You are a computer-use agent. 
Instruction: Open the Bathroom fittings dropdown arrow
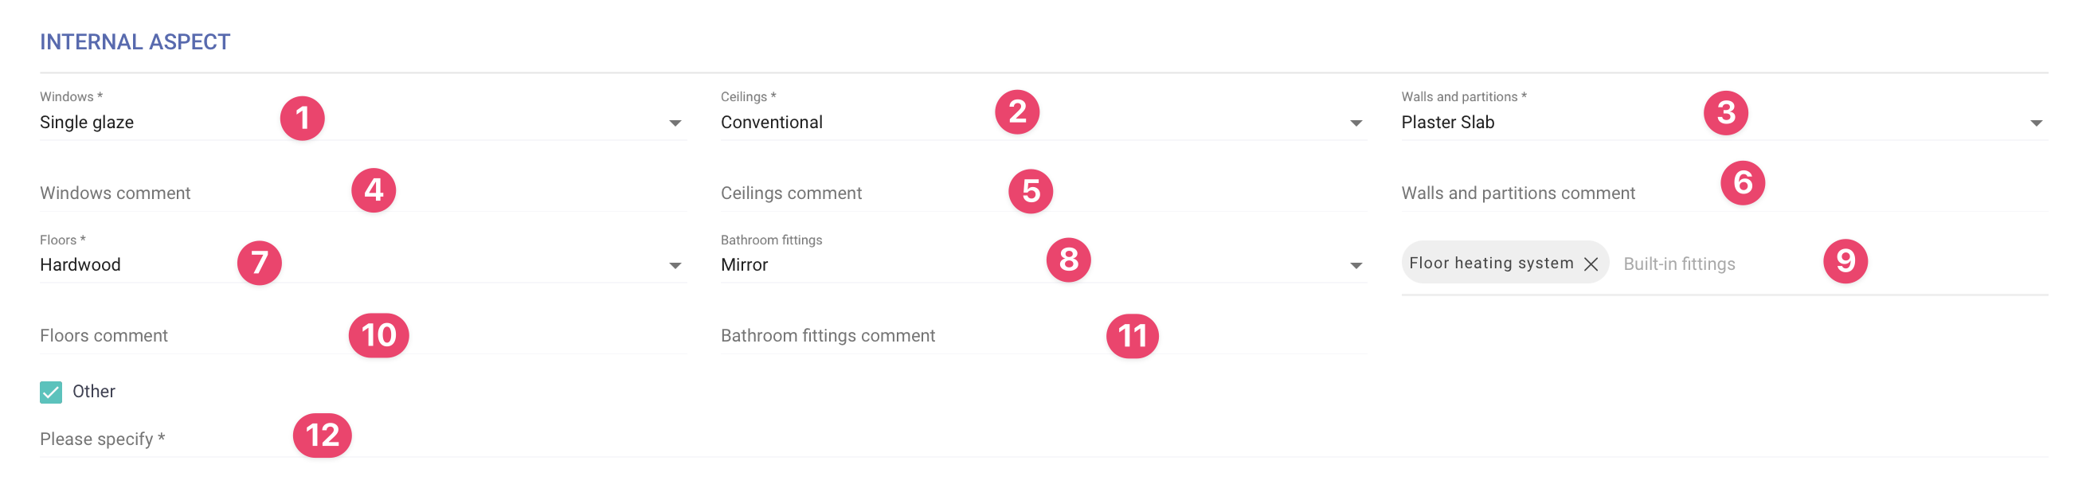[1356, 266]
